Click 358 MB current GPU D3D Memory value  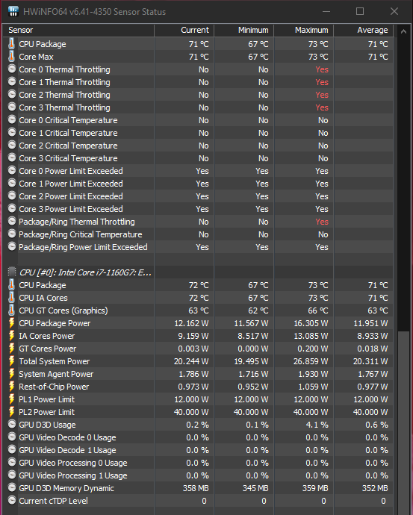[196, 488]
